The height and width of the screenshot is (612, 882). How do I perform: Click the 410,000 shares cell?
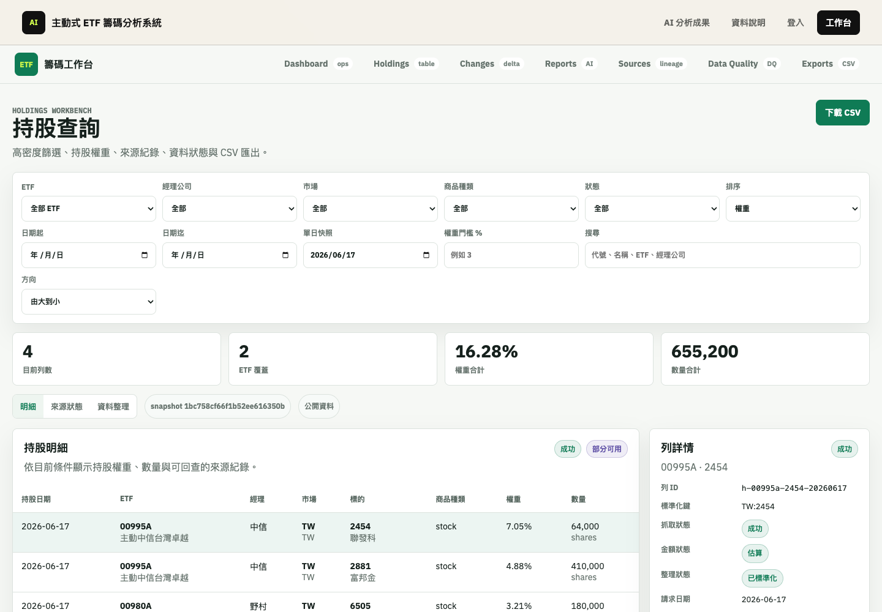(x=587, y=572)
